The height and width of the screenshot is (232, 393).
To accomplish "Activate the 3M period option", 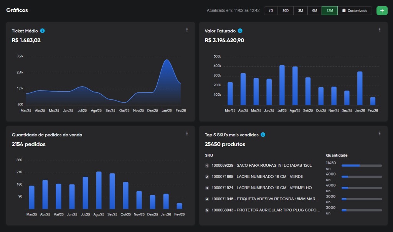I will (x=300, y=10).
